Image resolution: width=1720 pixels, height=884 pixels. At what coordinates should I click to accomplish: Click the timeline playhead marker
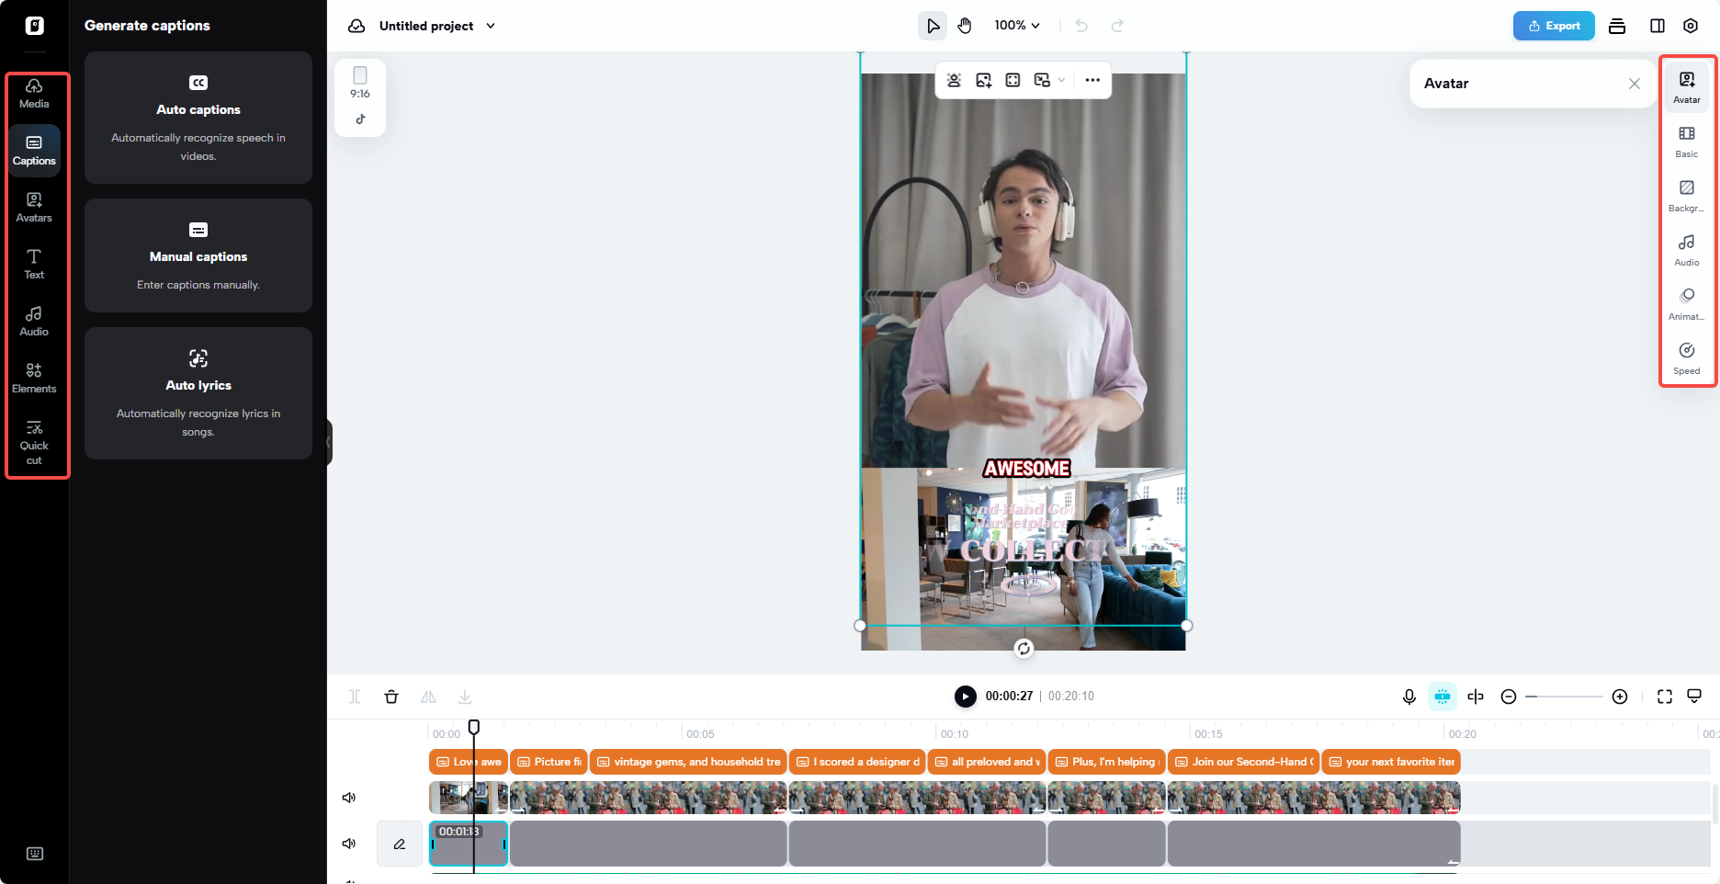pyautogui.click(x=474, y=727)
